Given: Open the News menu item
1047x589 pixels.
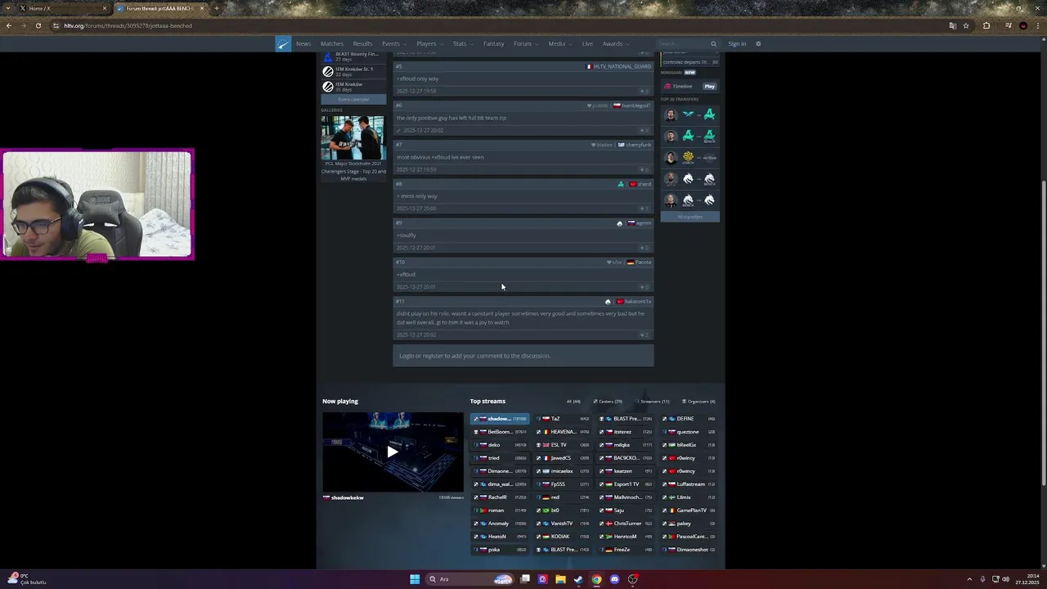Looking at the screenshot, I should click(303, 43).
